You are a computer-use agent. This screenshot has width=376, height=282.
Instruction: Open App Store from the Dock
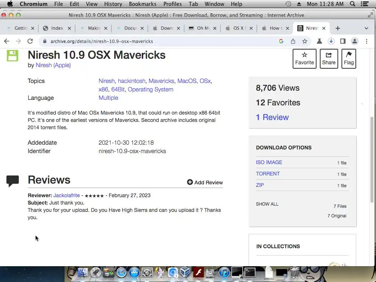tap(134, 273)
